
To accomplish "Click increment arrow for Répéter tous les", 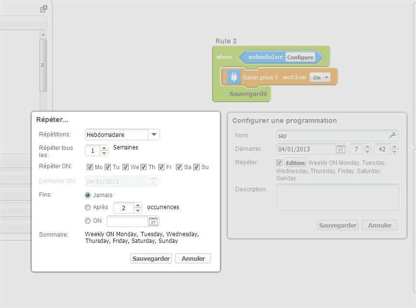I will (x=104, y=148).
